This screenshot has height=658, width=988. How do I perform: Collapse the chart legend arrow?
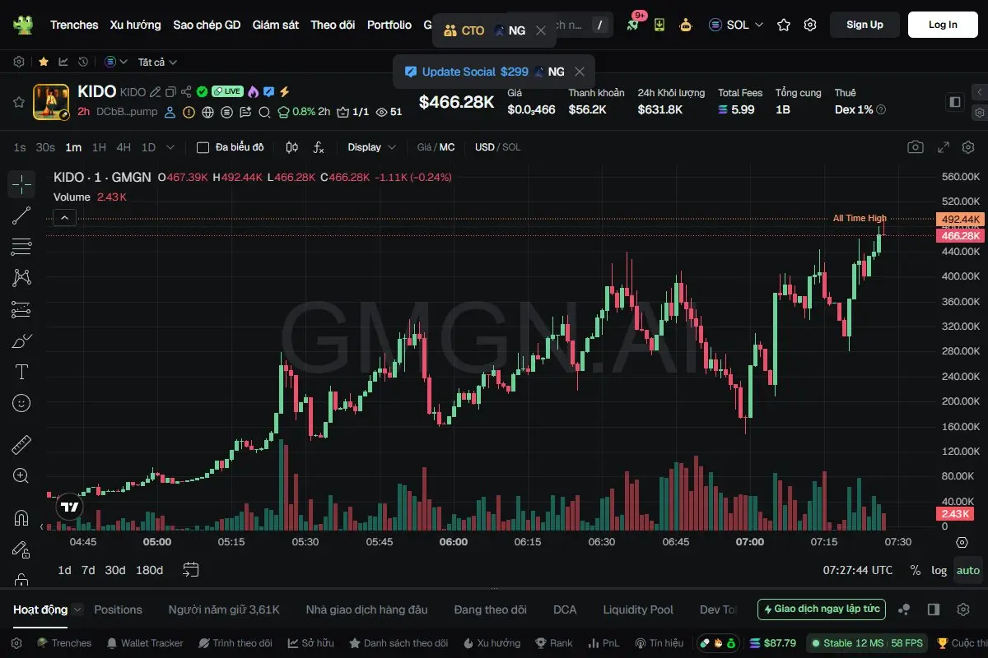tap(64, 218)
